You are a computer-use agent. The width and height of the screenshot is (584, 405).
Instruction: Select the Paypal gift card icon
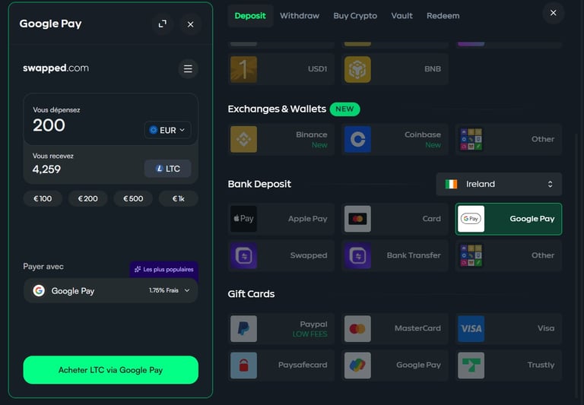click(x=243, y=329)
